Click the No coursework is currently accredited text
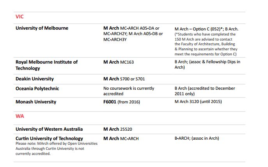 (128, 91)
